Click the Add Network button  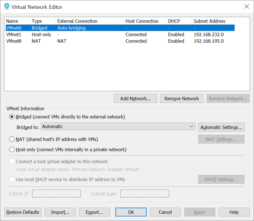[135, 98]
